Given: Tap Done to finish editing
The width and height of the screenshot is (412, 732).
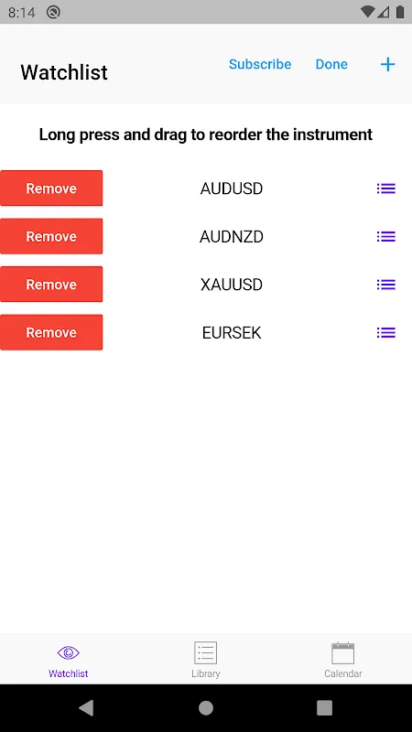Looking at the screenshot, I should (x=331, y=64).
